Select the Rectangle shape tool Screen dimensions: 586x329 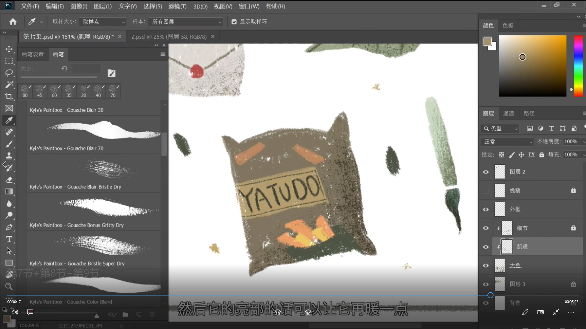coord(9,263)
